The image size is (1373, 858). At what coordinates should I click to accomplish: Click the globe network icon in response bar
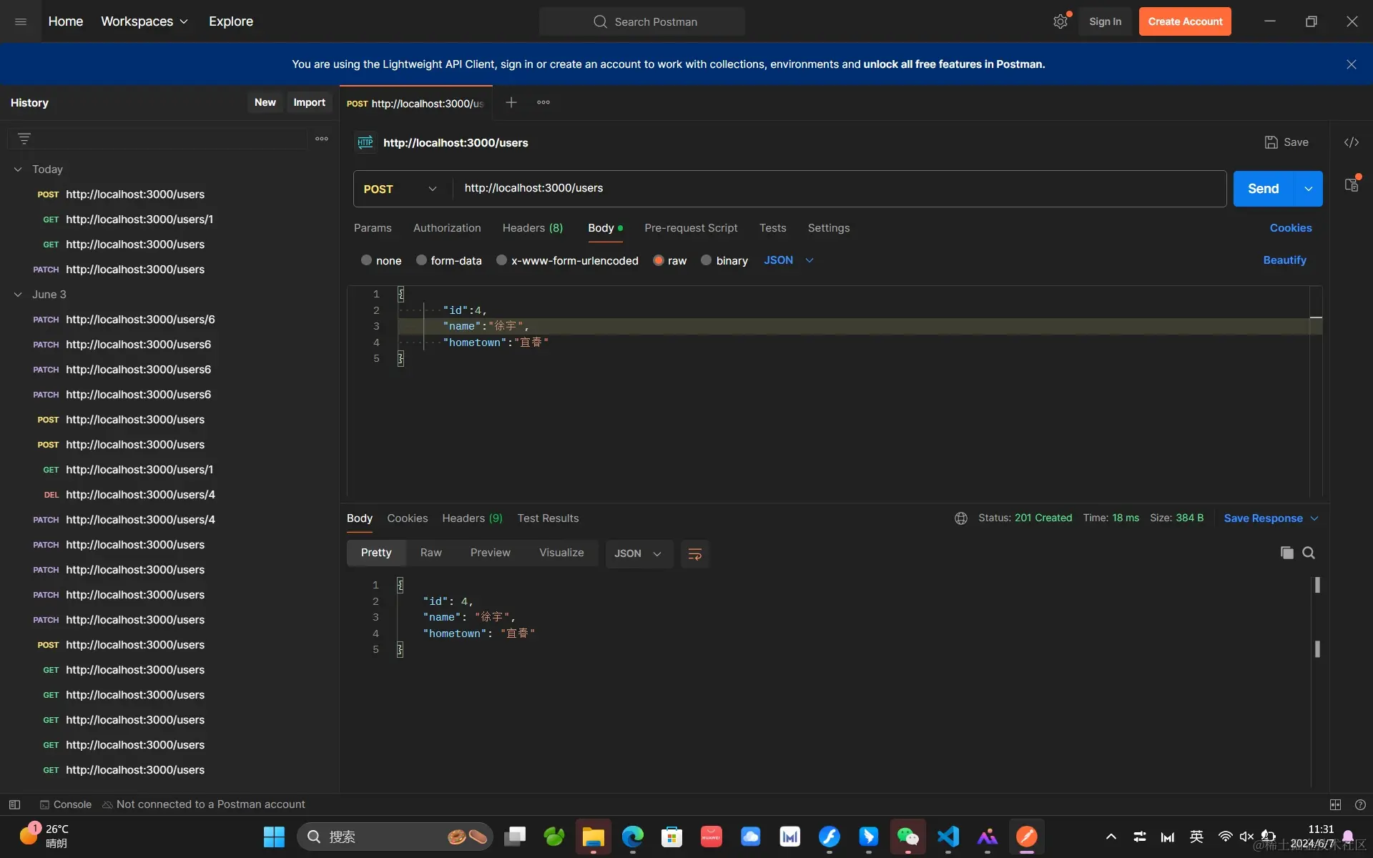pyautogui.click(x=961, y=518)
